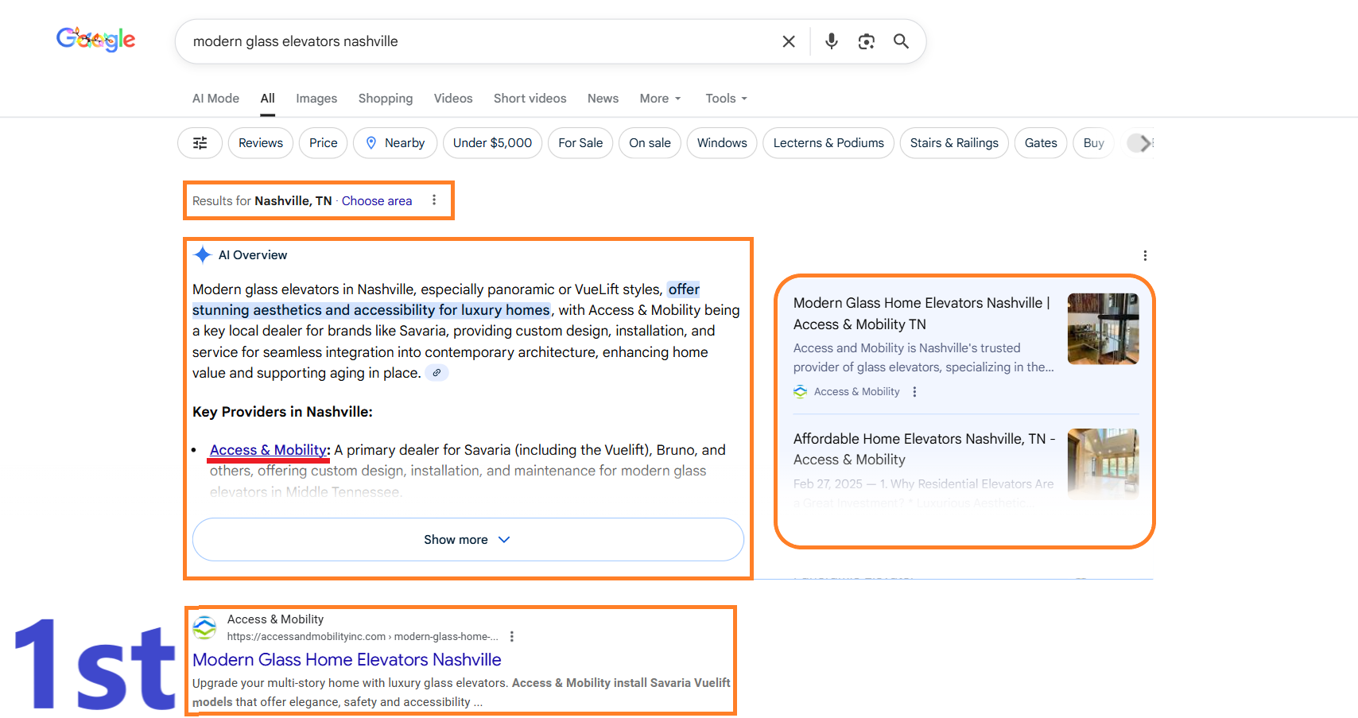Viewport: 1358px width, 718px height.
Task: Start voice search with microphone icon
Action: [832, 41]
